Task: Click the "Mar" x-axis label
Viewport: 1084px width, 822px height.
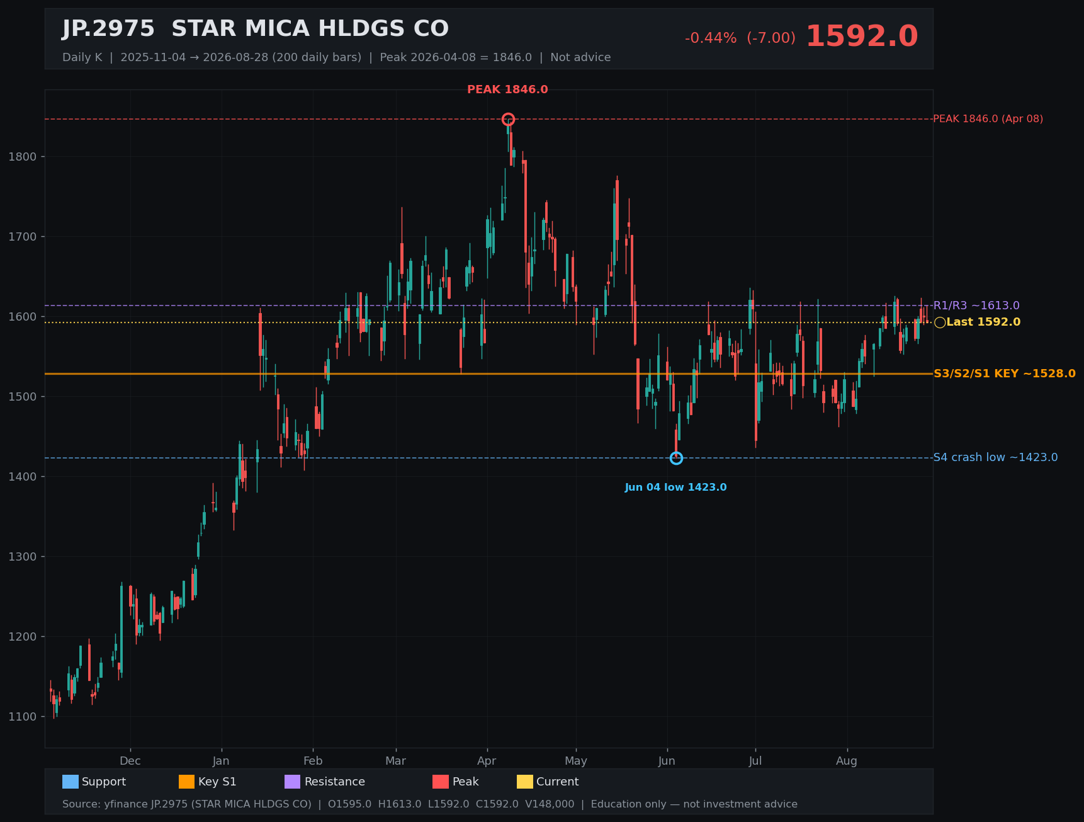Action: pos(396,761)
